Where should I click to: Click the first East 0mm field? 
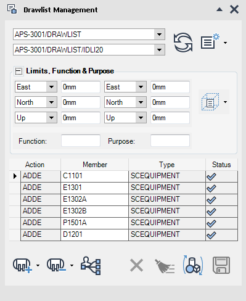81,87
